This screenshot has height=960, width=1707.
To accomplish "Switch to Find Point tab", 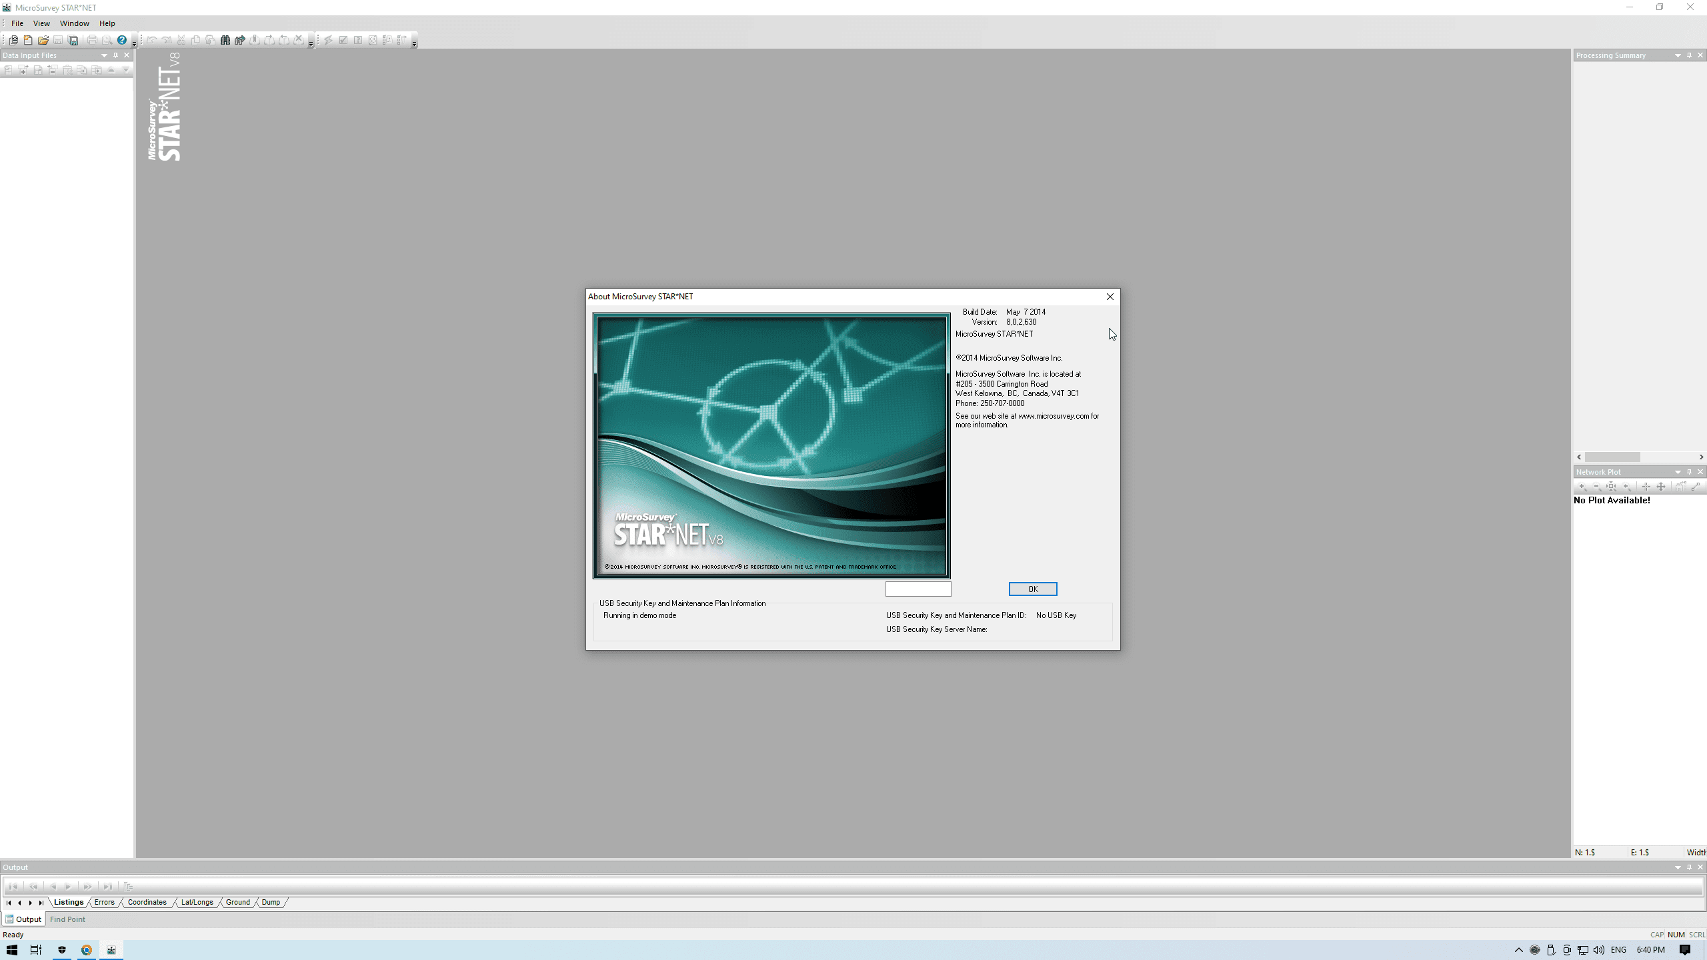I will click(x=67, y=919).
